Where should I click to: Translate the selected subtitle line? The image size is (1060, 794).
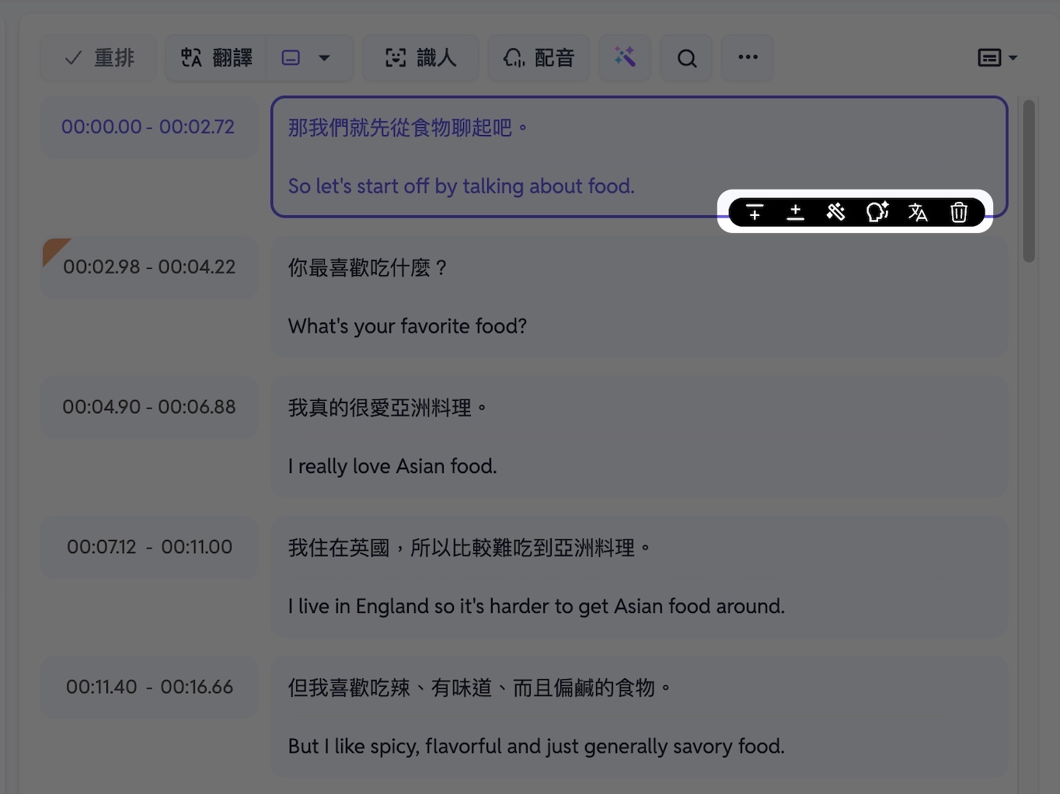[918, 212]
